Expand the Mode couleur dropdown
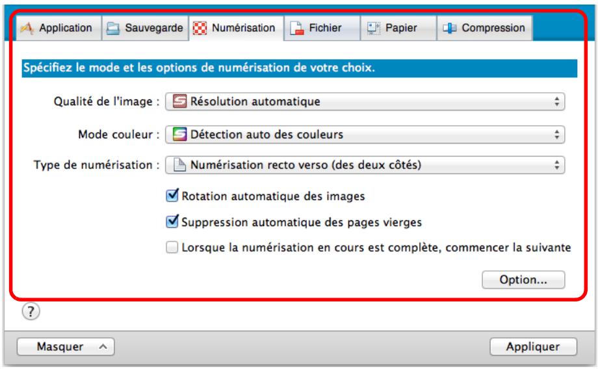Image resolution: width=598 pixels, height=369 pixels. 365,134
